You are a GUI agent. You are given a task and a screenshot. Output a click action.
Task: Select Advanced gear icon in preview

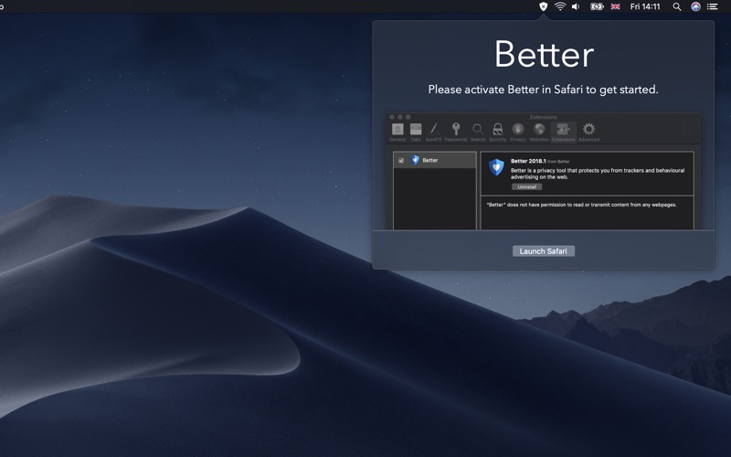588,132
